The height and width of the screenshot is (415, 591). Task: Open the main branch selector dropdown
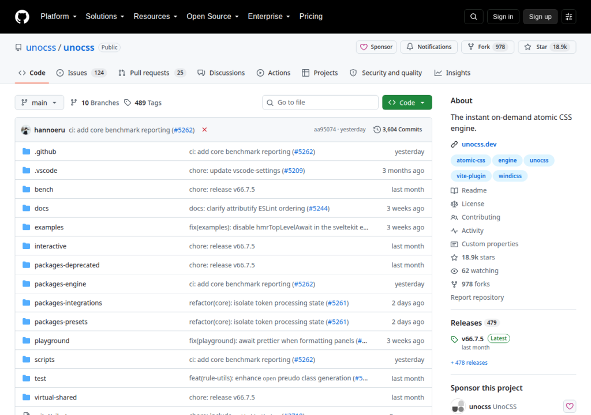click(39, 103)
